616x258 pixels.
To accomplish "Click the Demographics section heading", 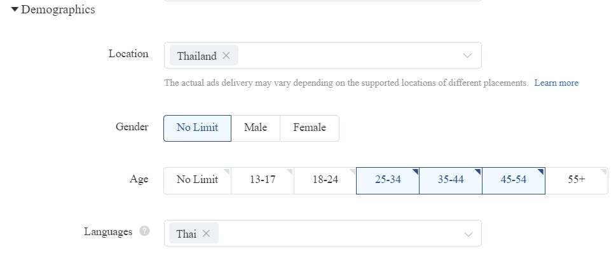I will 58,10.
